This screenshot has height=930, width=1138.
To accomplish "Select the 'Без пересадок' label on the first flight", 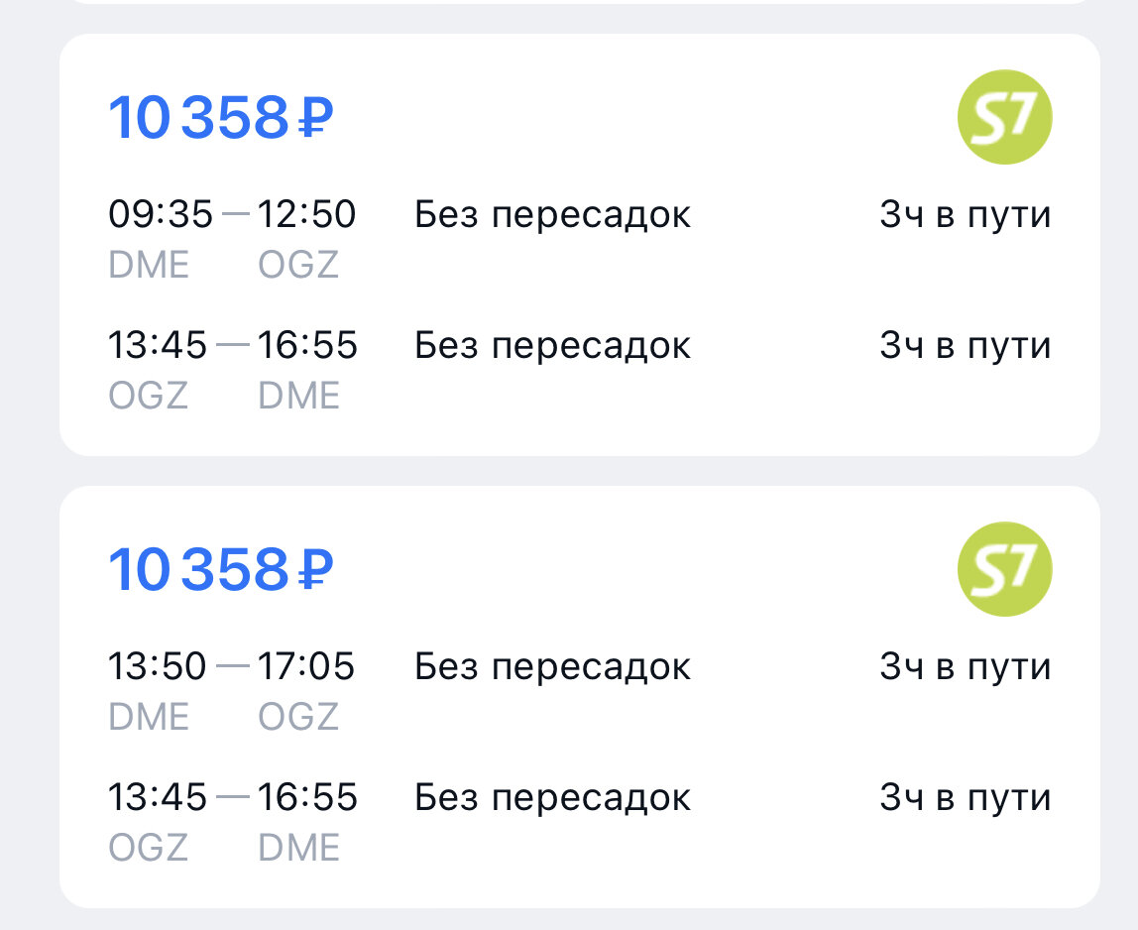I will click(x=552, y=213).
